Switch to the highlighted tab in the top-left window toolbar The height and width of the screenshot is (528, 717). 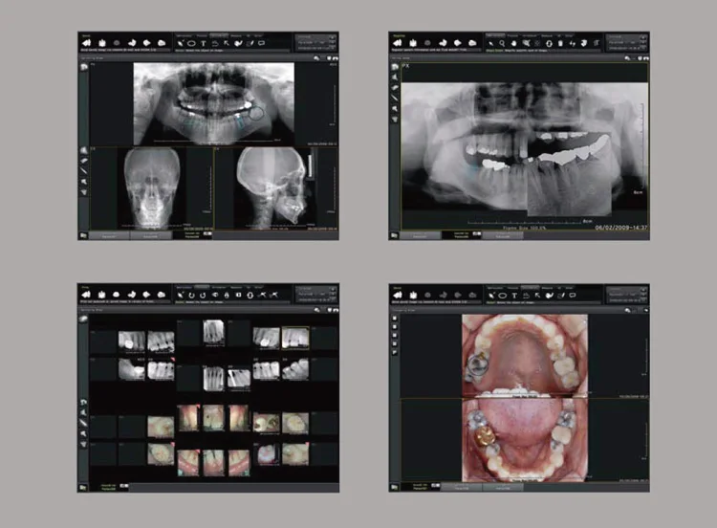219,35
